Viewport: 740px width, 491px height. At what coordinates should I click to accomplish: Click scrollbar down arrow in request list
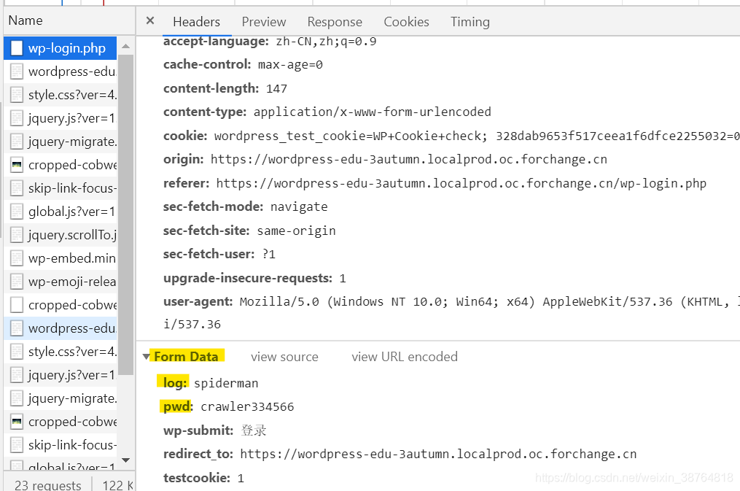click(125, 460)
